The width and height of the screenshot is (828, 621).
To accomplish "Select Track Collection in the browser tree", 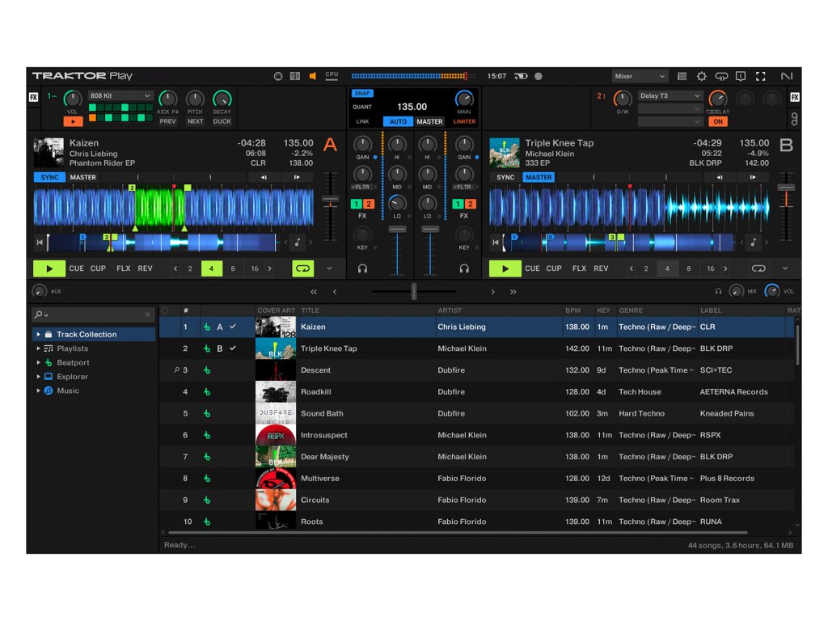I will click(87, 334).
